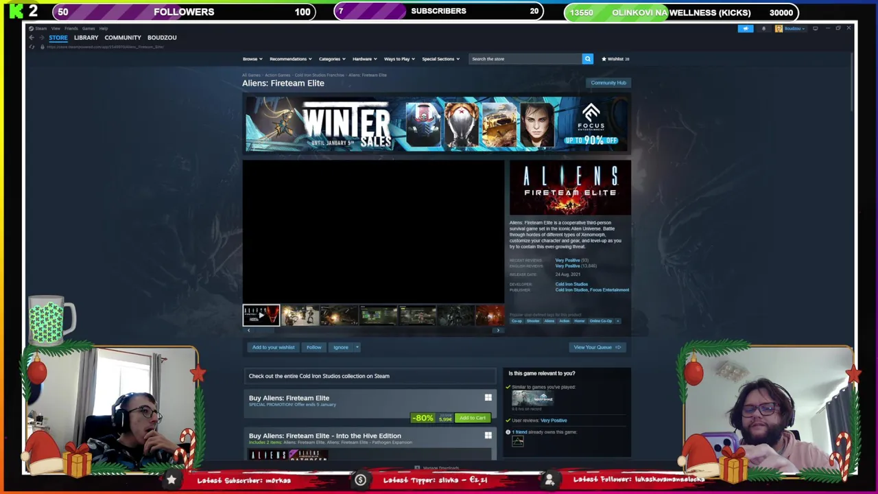Expand the Ignore options dropdown arrow

357,347
